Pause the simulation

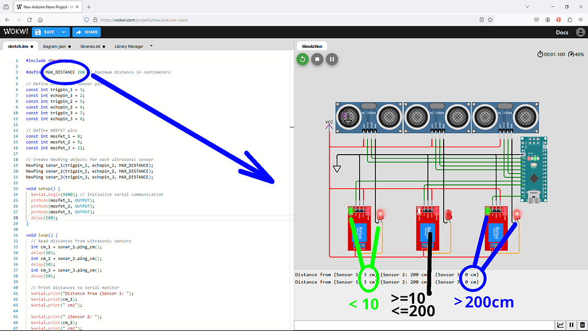coord(332,59)
